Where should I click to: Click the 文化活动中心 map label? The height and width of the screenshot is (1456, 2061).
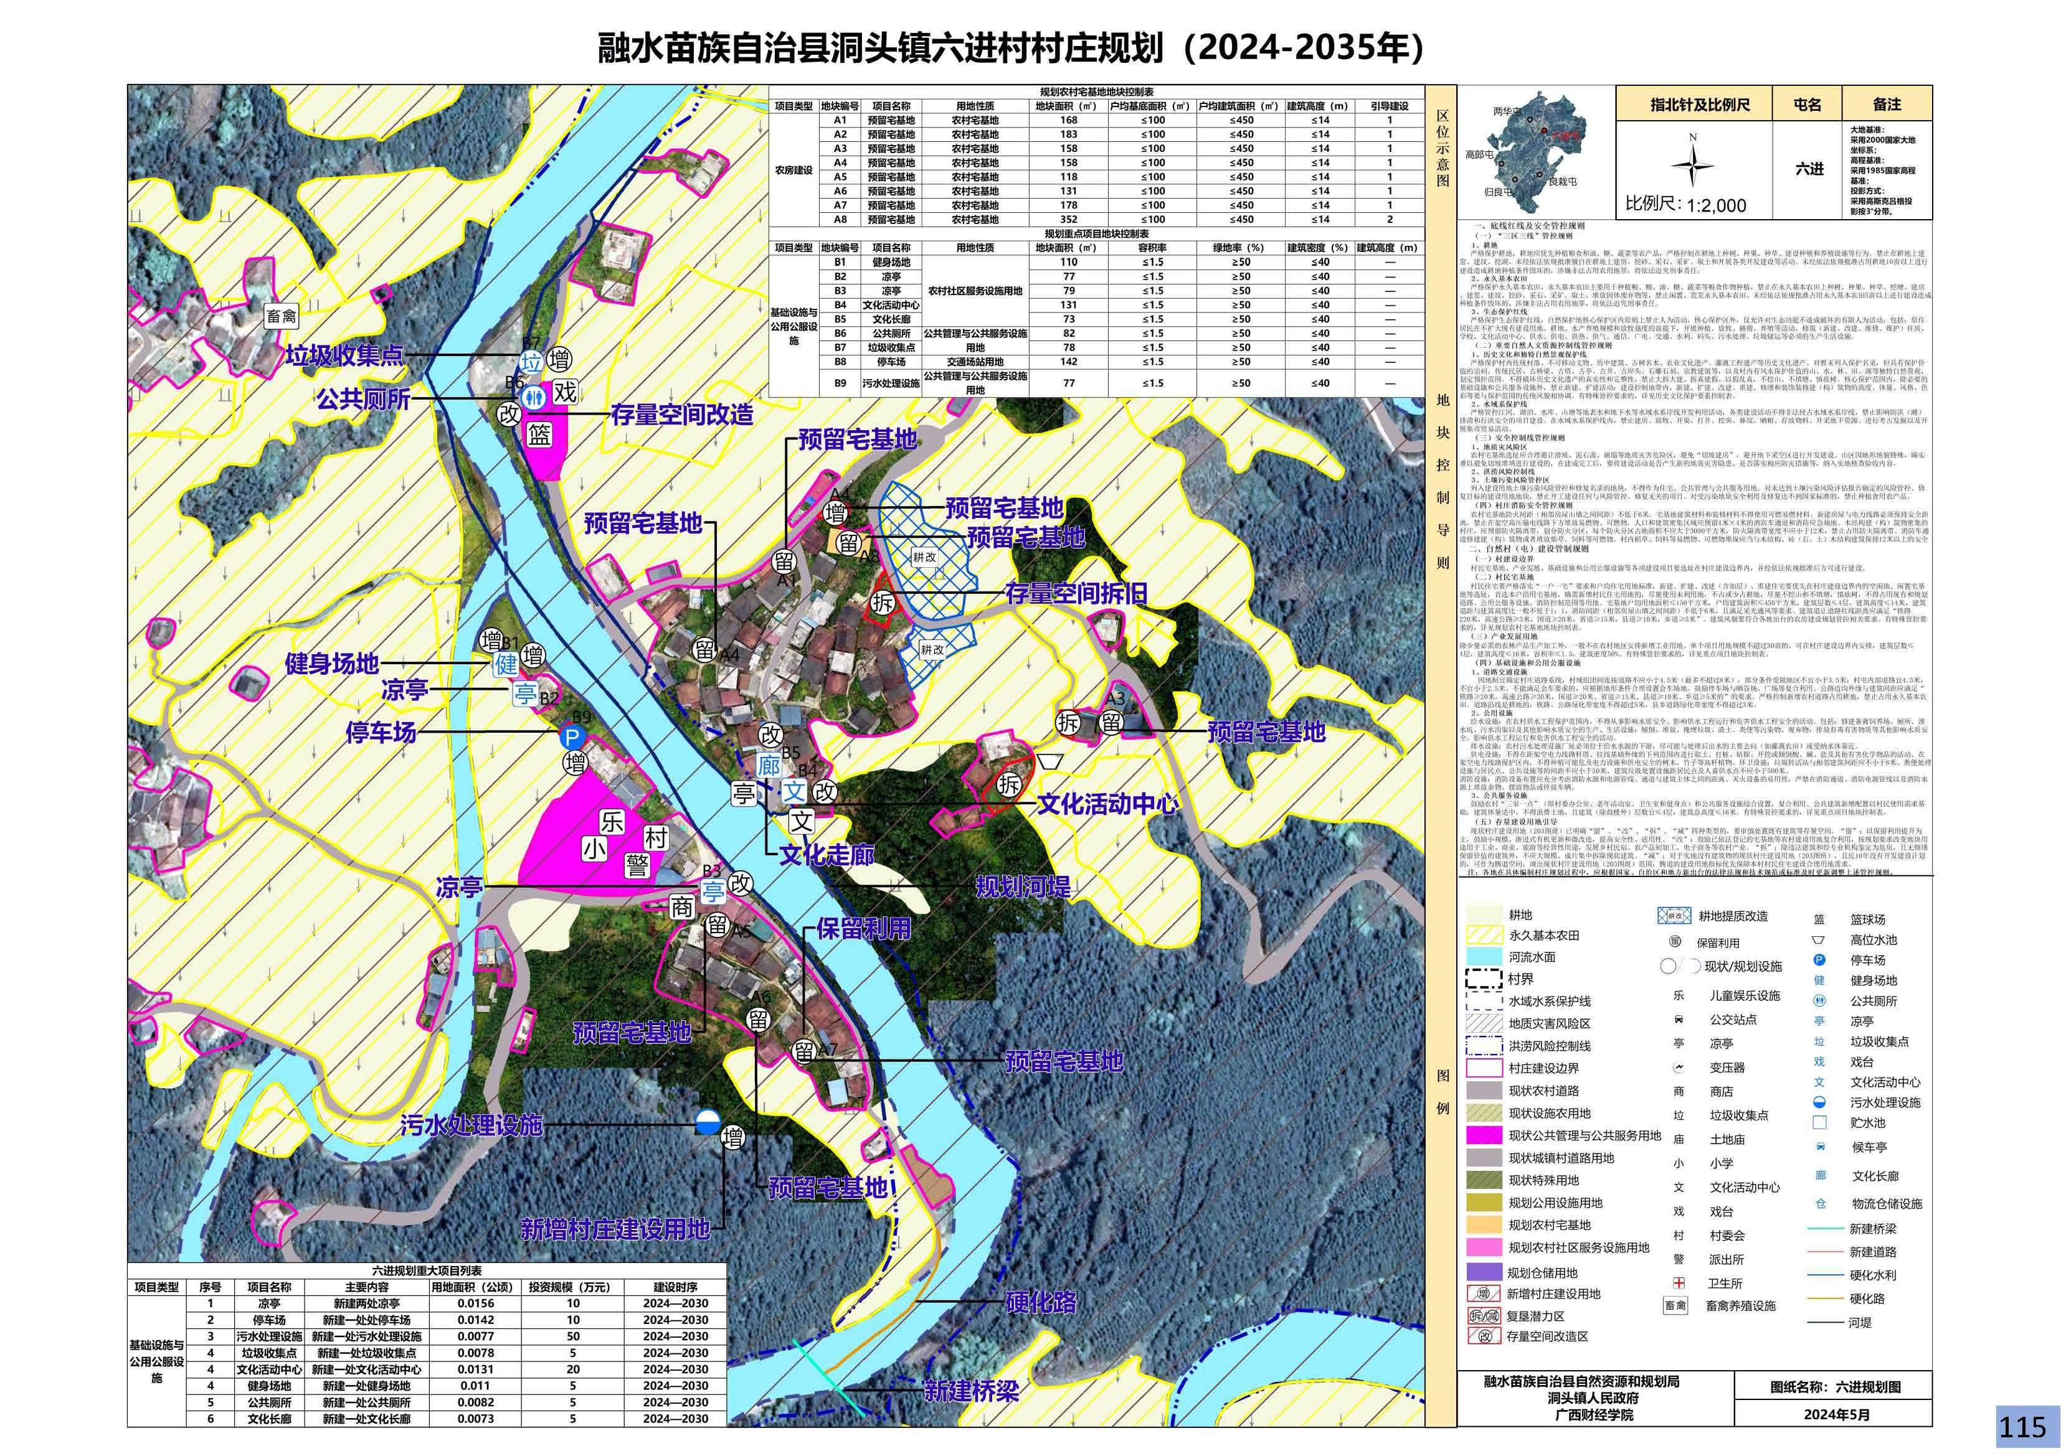click(1107, 804)
